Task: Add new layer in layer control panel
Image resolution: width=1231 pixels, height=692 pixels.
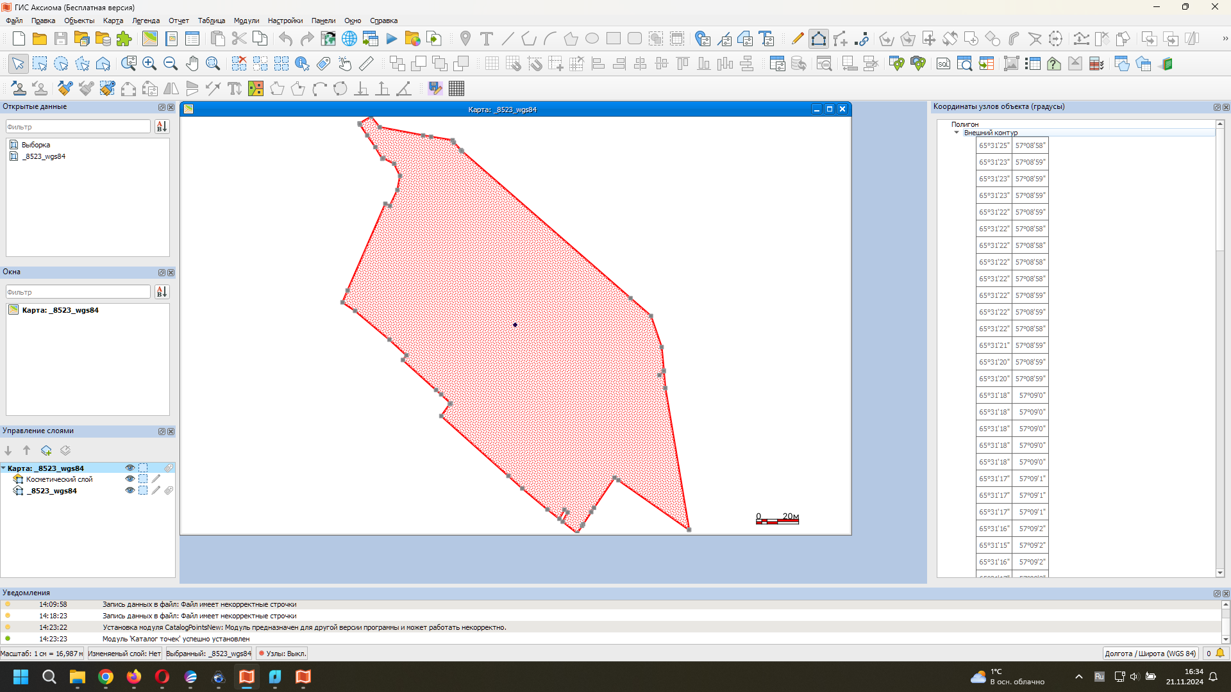Action: click(46, 450)
